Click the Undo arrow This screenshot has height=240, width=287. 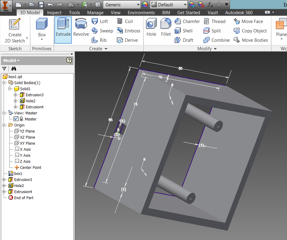(x=50, y=5)
